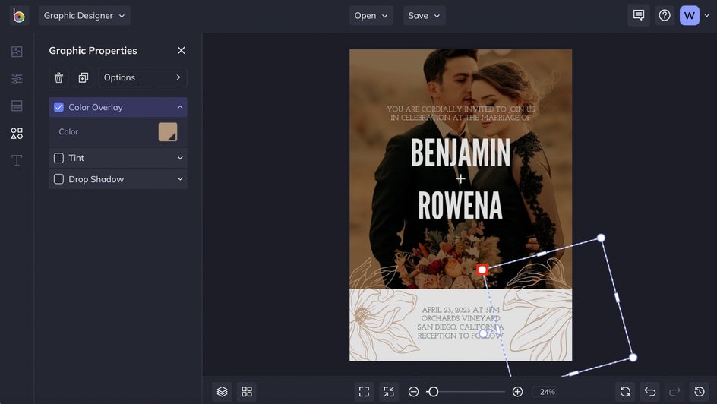Image resolution: width=717 pixels, height=404 pixels.
Task: Select the YOU ARE CORDIALLY INVITED text
Action: [460, 113]
